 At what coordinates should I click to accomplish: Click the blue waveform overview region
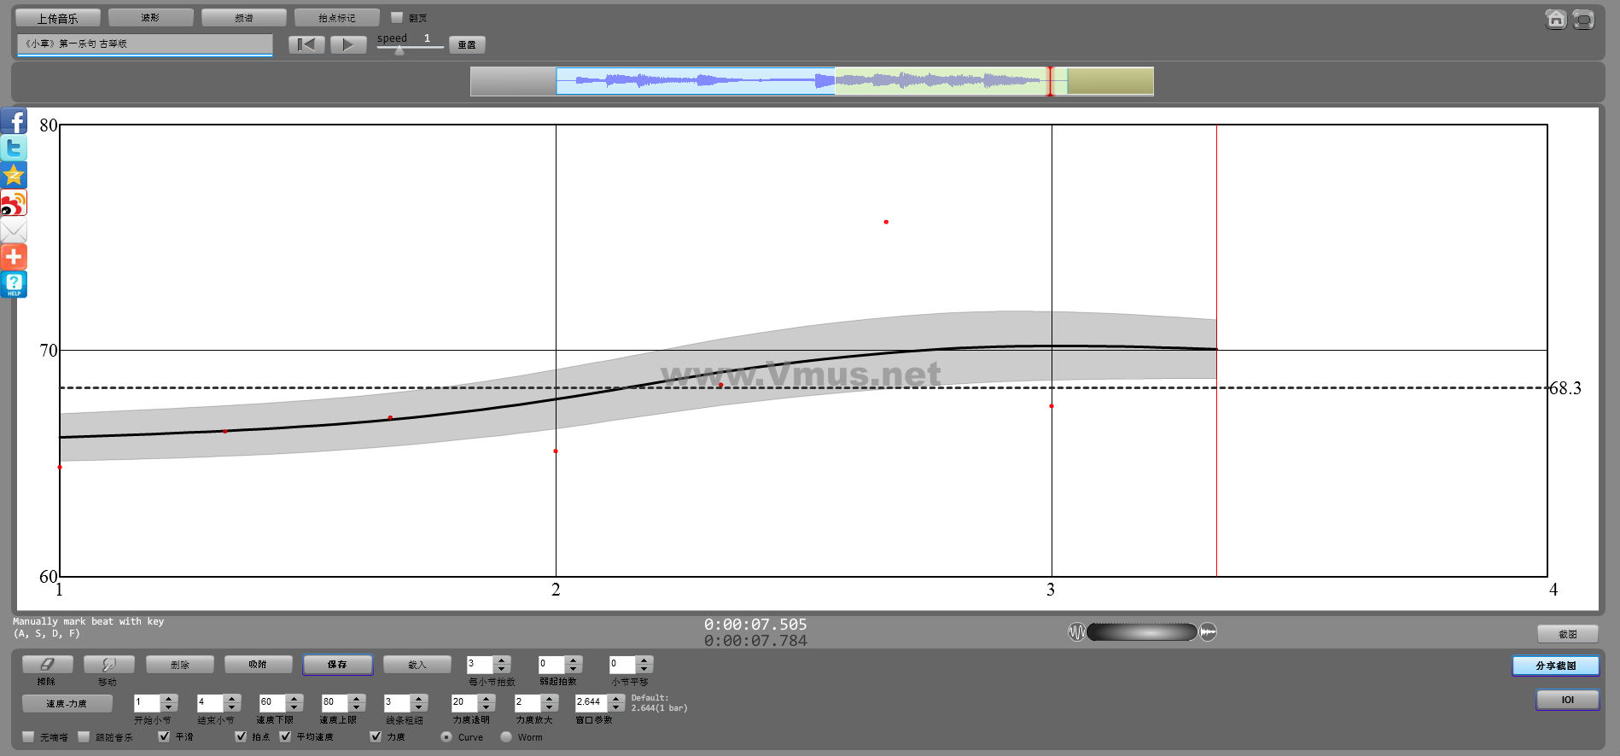[695, 81]
